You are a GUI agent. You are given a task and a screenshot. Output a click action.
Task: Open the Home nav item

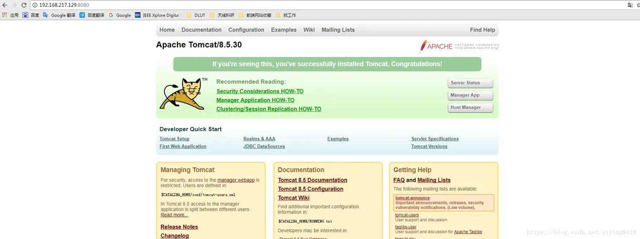point(167,30)
